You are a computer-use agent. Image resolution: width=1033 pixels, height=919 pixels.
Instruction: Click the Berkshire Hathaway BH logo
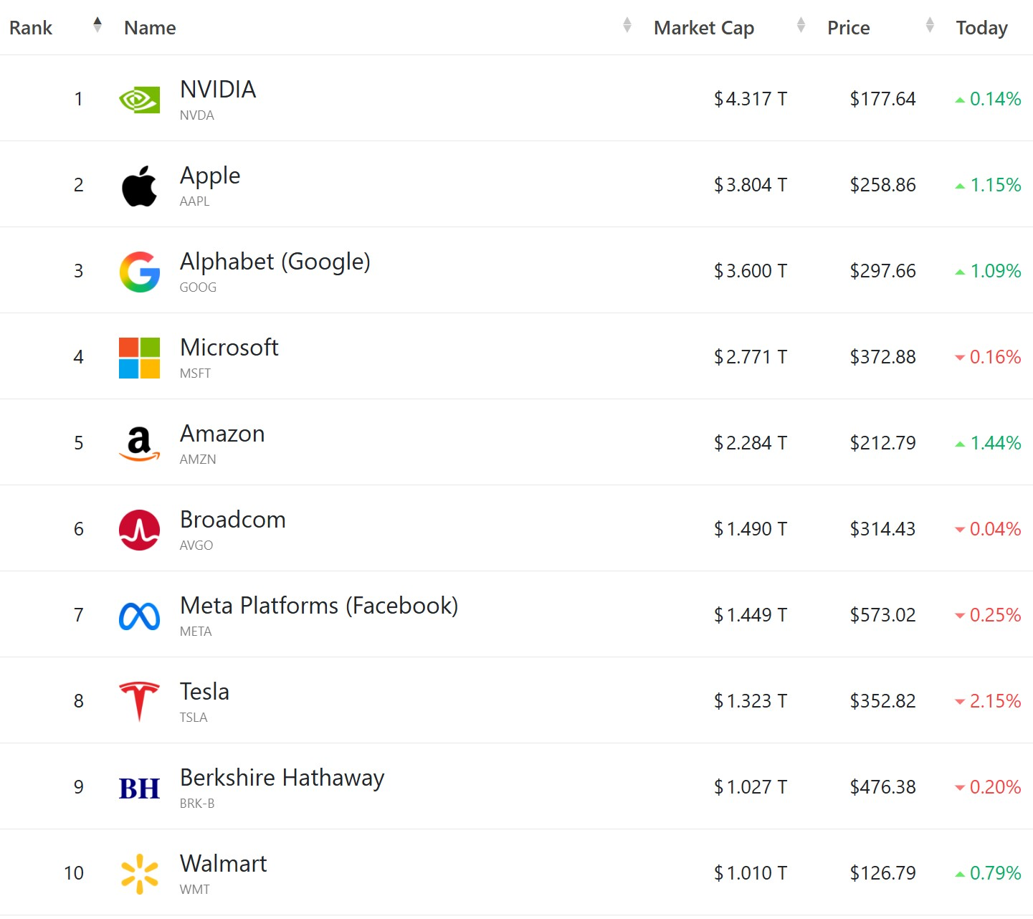(139, 788)
